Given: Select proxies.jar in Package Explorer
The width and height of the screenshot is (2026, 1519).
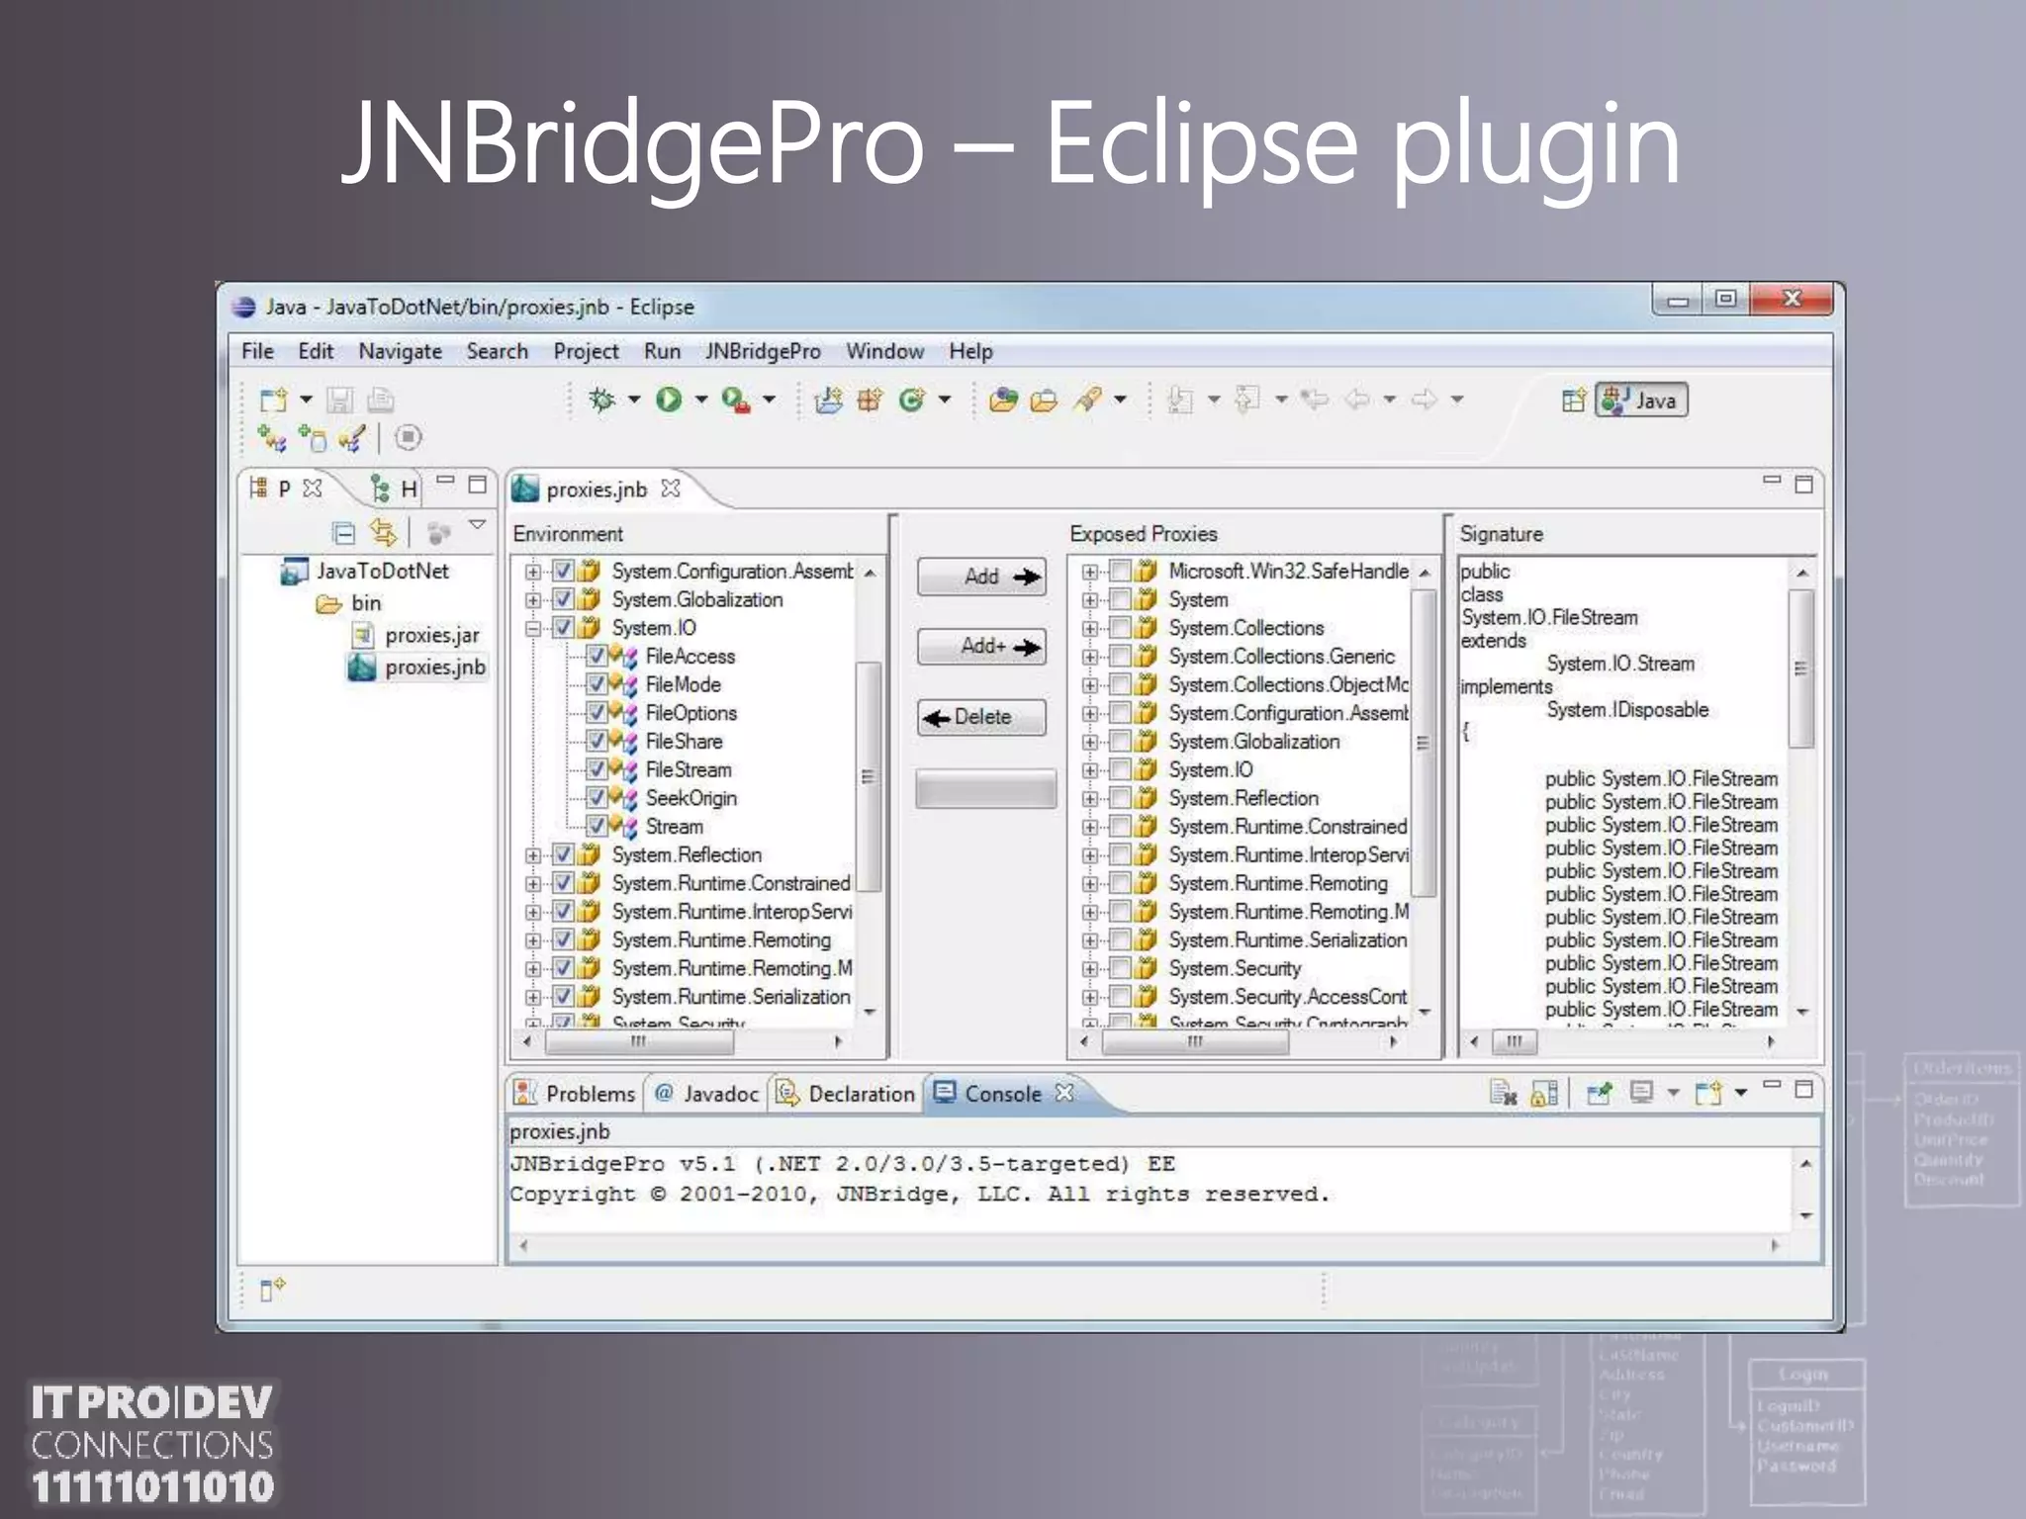Looking at the screenshot, I should [x=417, y=635].
